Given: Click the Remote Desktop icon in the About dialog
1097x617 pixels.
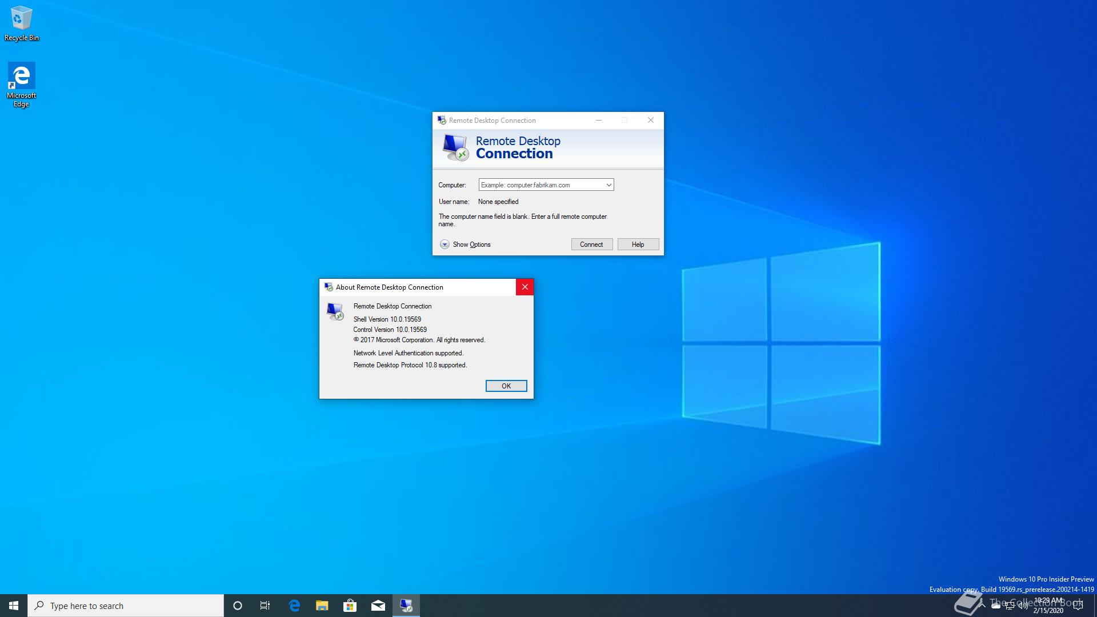Looking at the screenshot, I should pos(335,311).
